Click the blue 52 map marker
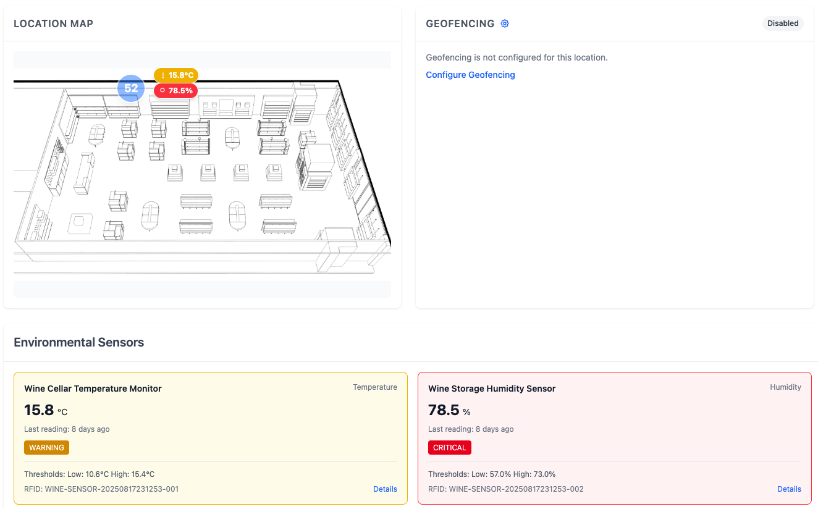The height and width of the screenshot is (509, 818). tap(131, 88)
